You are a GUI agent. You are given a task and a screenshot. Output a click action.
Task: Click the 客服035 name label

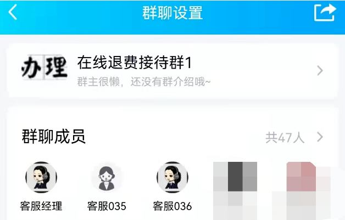[107, 206]
